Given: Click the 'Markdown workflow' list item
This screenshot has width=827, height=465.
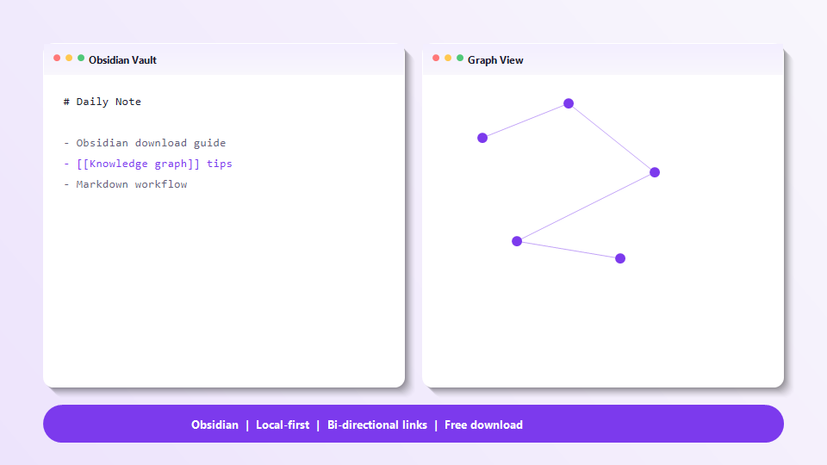Looking at the screenshot, I should tap(125, 184).
